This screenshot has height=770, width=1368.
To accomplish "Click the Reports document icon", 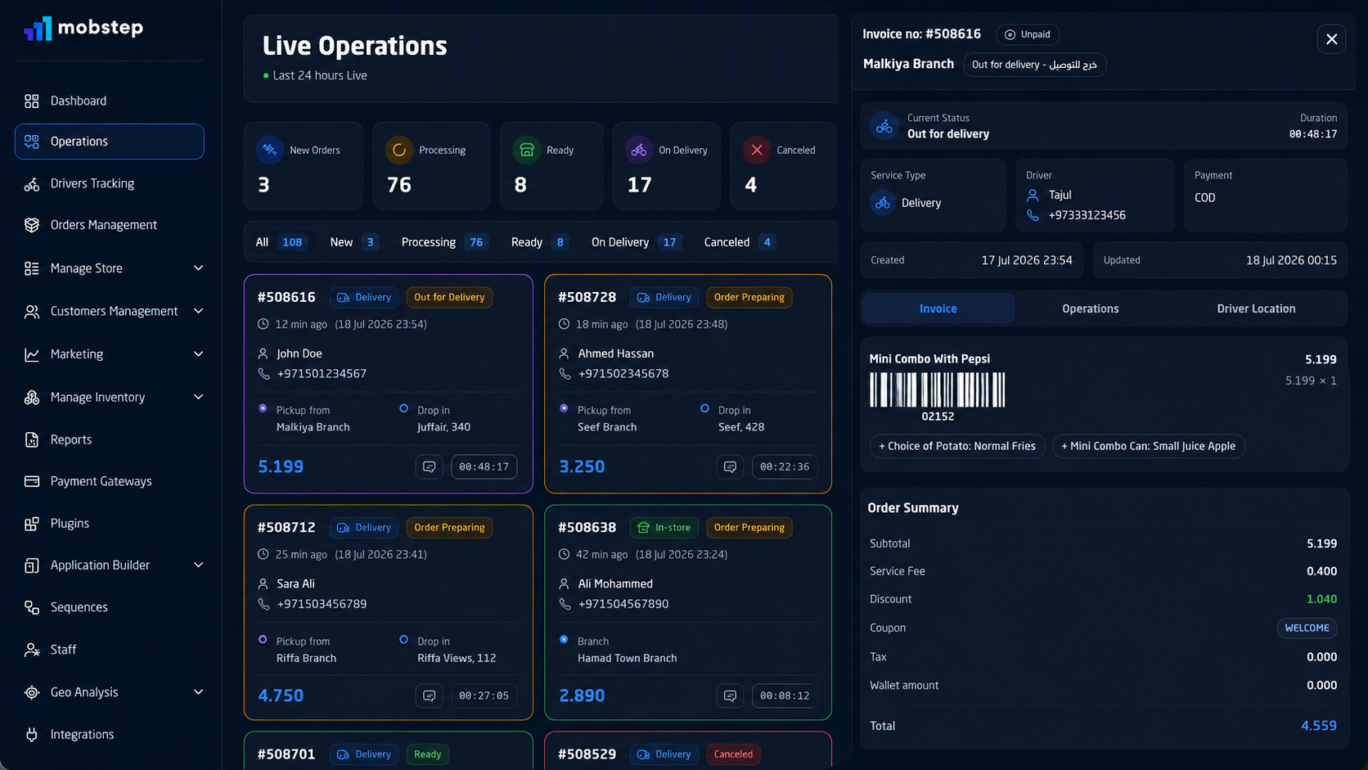I will [x=32, y=440].
